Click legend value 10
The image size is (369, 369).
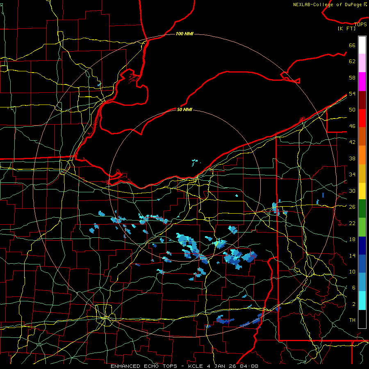pos(352,271)
